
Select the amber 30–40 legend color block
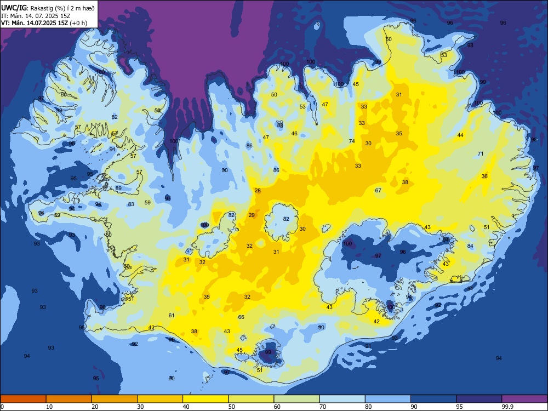click(160, 399)
